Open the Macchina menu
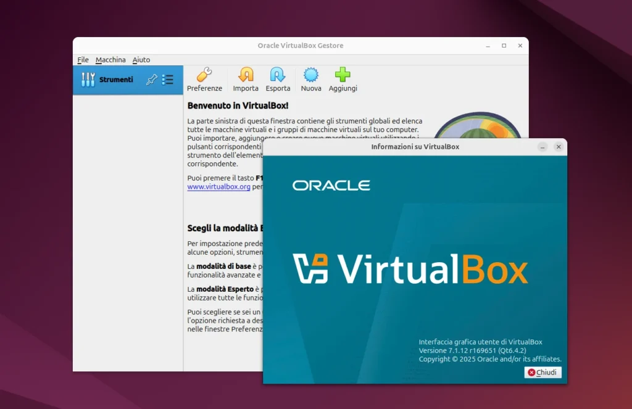632x409 pixels. click(110, 59)
